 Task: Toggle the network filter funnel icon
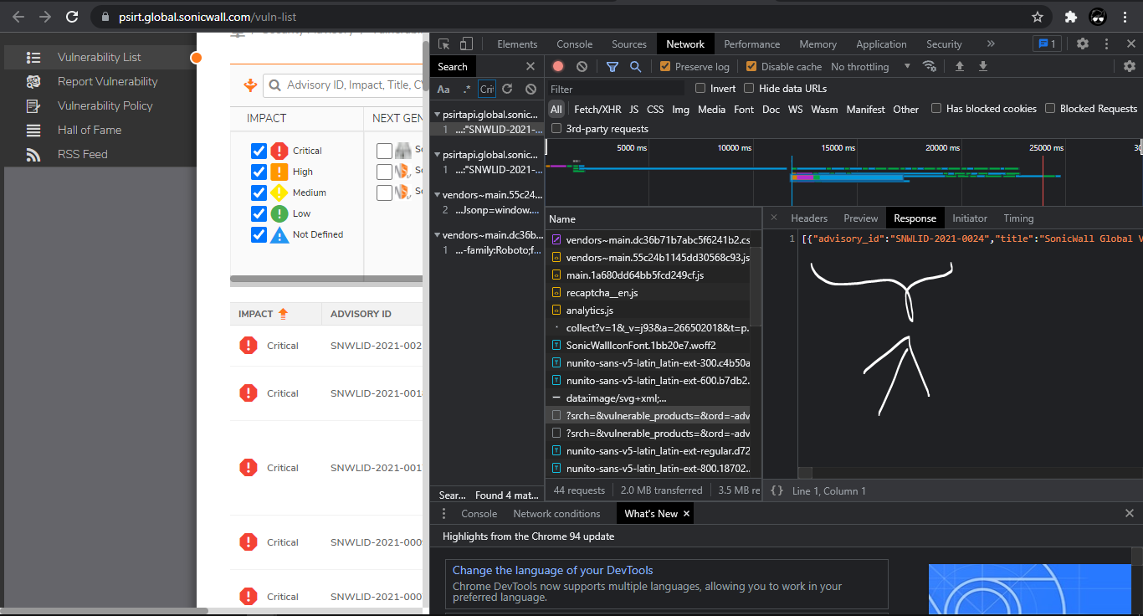(613, 66)
